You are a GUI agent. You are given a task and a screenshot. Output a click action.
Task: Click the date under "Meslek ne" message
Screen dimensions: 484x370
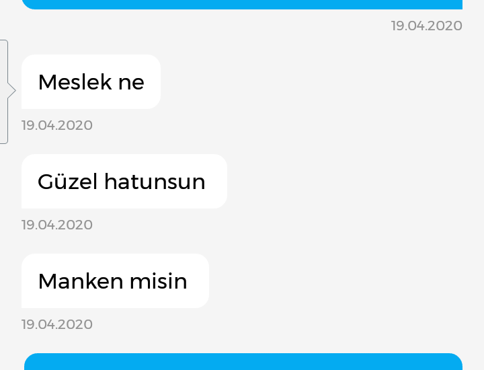pyautogui.click(x=57, y=125)
